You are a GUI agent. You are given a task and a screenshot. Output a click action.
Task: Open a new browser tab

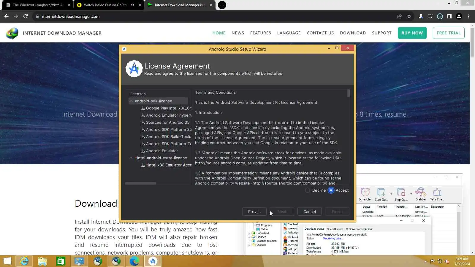[222, 5]
